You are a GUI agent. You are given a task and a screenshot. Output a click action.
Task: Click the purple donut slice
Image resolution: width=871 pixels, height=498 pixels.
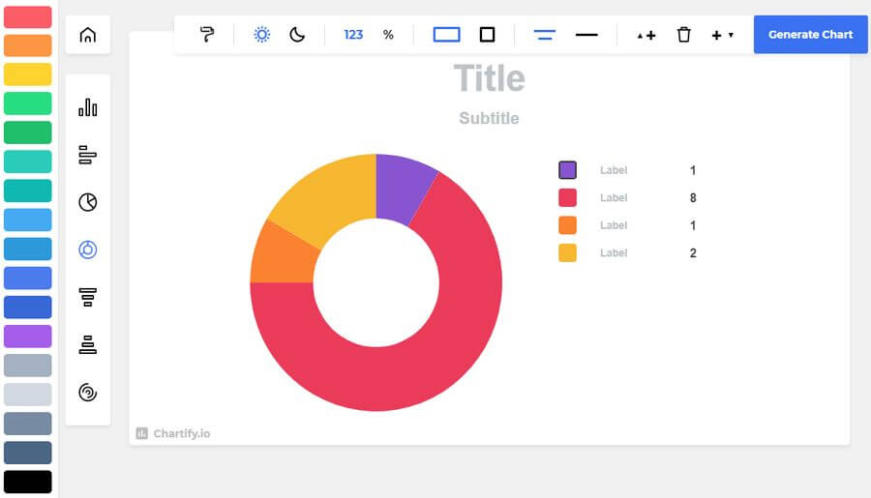pyautogui.click(x=401, y=188)
